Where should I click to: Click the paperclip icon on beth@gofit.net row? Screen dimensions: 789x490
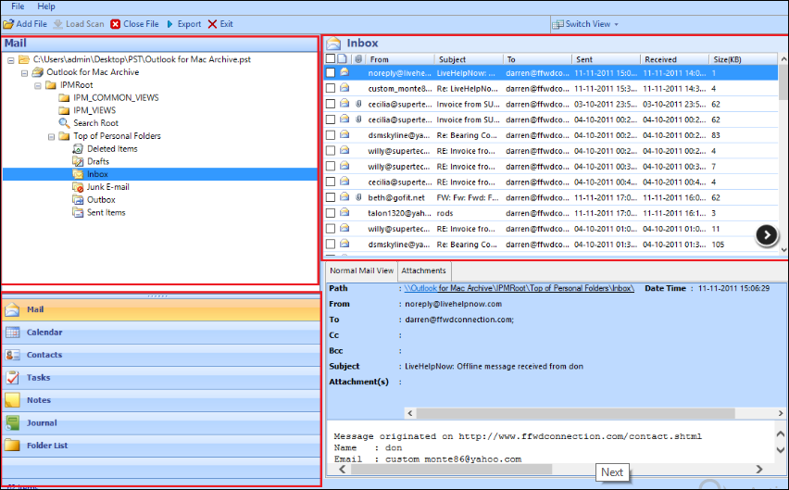point(358,197)
